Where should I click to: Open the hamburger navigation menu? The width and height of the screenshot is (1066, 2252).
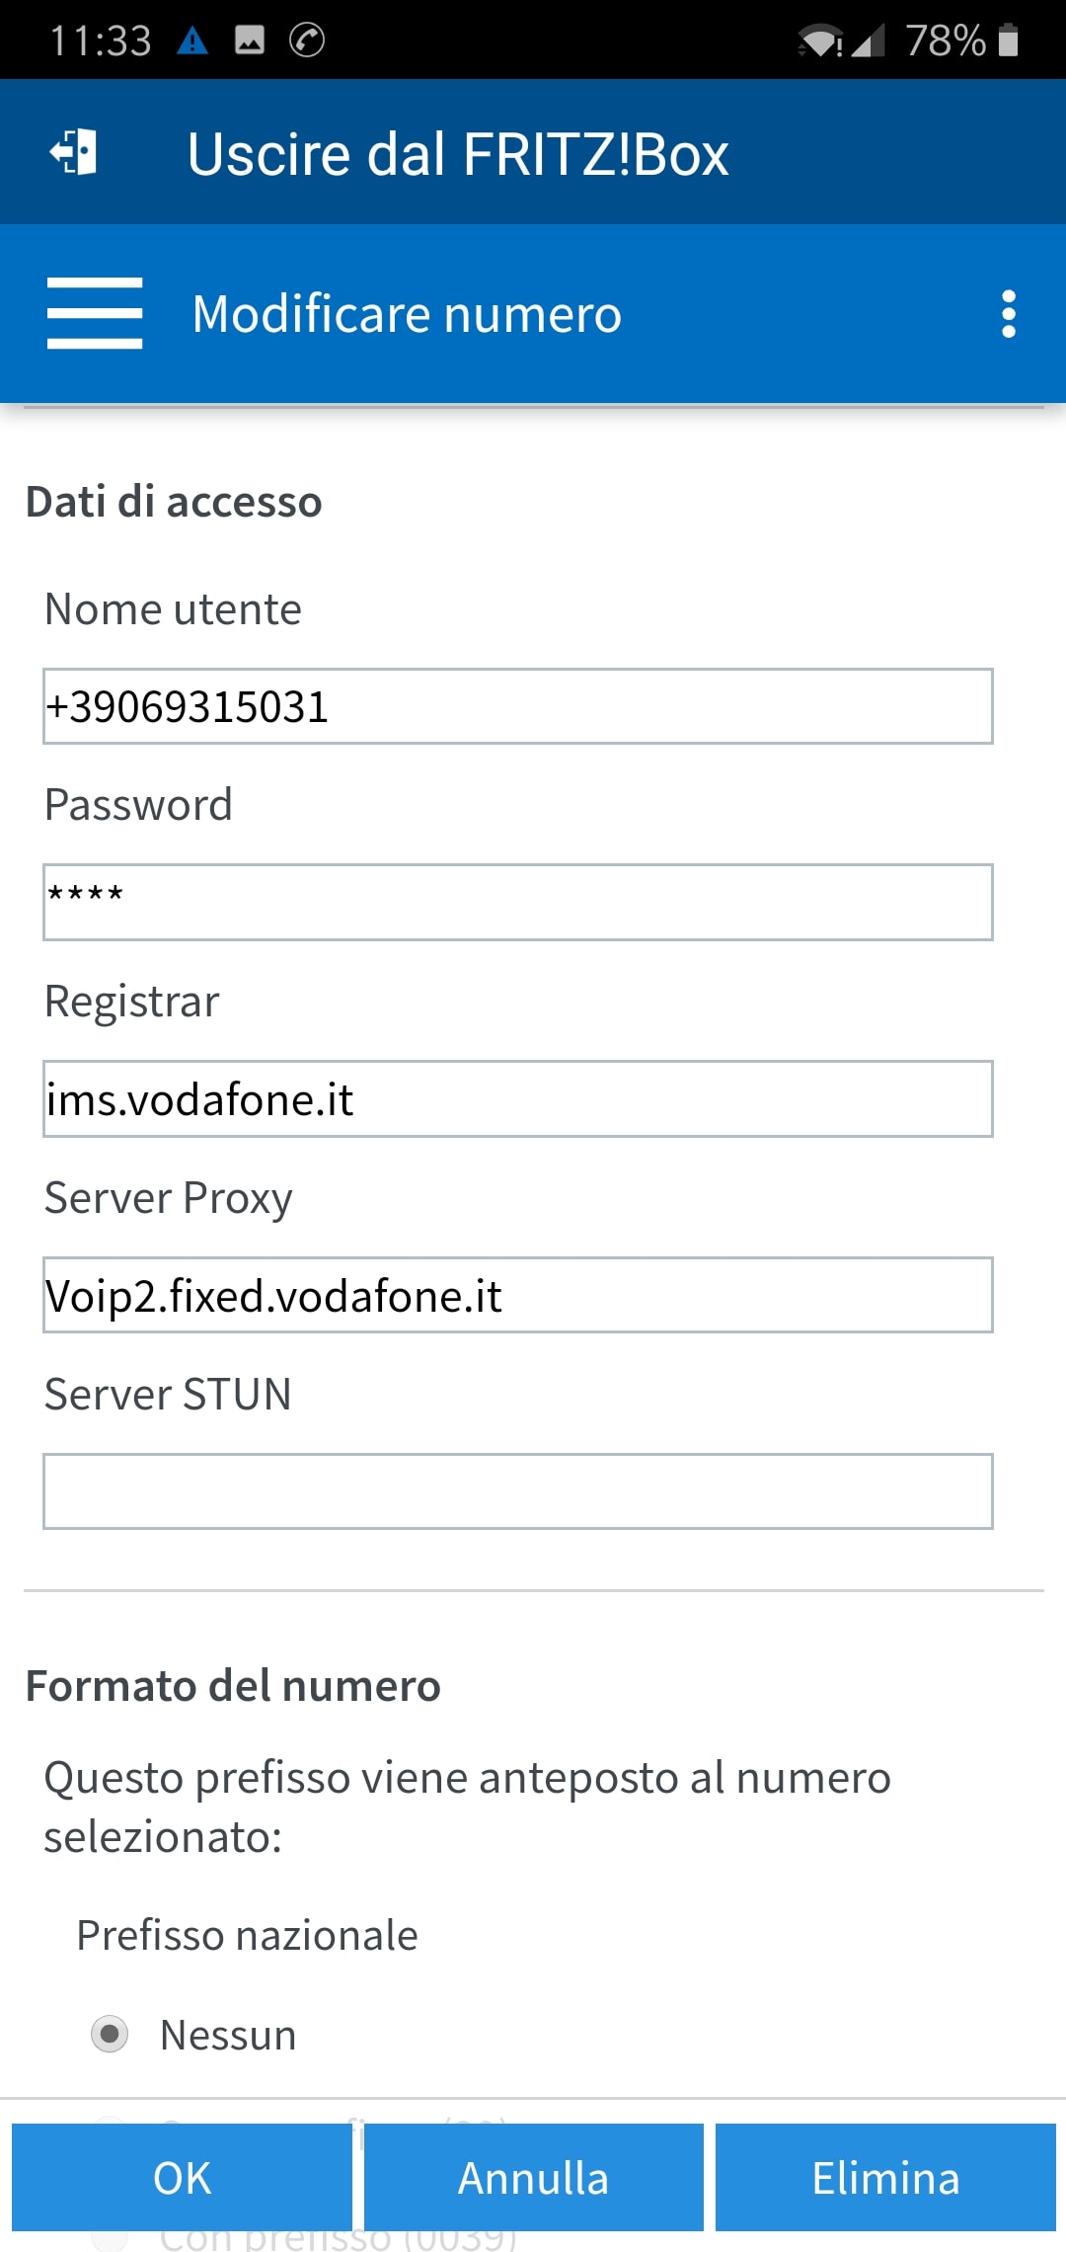coord(95,313)
